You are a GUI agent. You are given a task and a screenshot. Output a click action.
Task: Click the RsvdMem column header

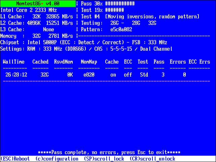tap(63, 62)
